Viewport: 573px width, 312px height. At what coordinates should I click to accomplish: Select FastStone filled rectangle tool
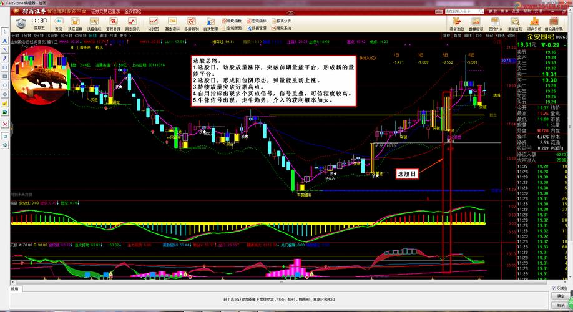5,76
